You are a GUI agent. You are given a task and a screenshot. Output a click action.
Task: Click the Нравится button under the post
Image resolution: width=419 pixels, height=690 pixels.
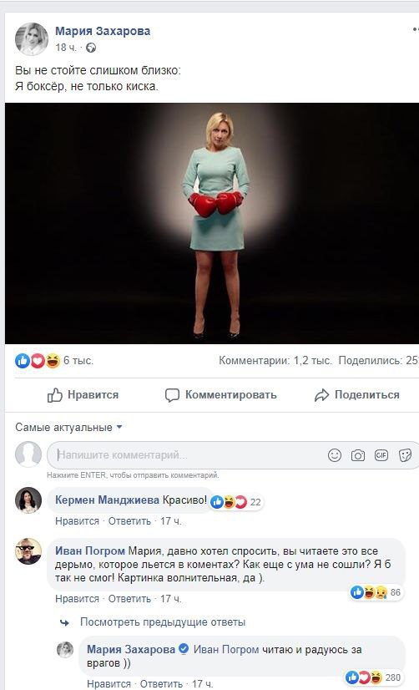click(x=83, y=395)
